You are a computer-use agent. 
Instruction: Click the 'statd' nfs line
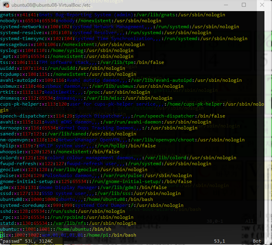(x=68, y=223)
